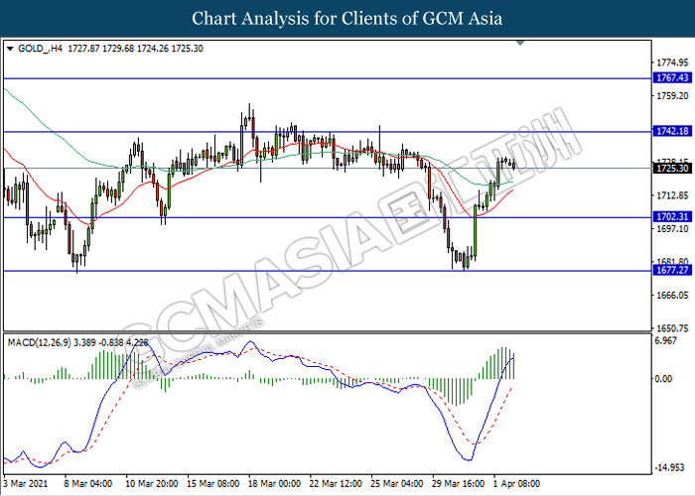The image size is (695, 496).
Task: Click the OHLC values 1727.87 1729.68 text
Action: 101,49
